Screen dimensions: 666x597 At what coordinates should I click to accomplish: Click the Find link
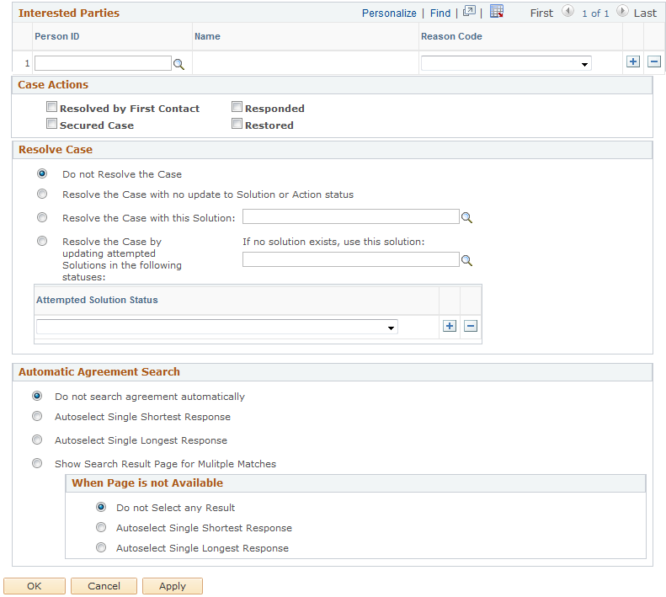pos(440,13)
